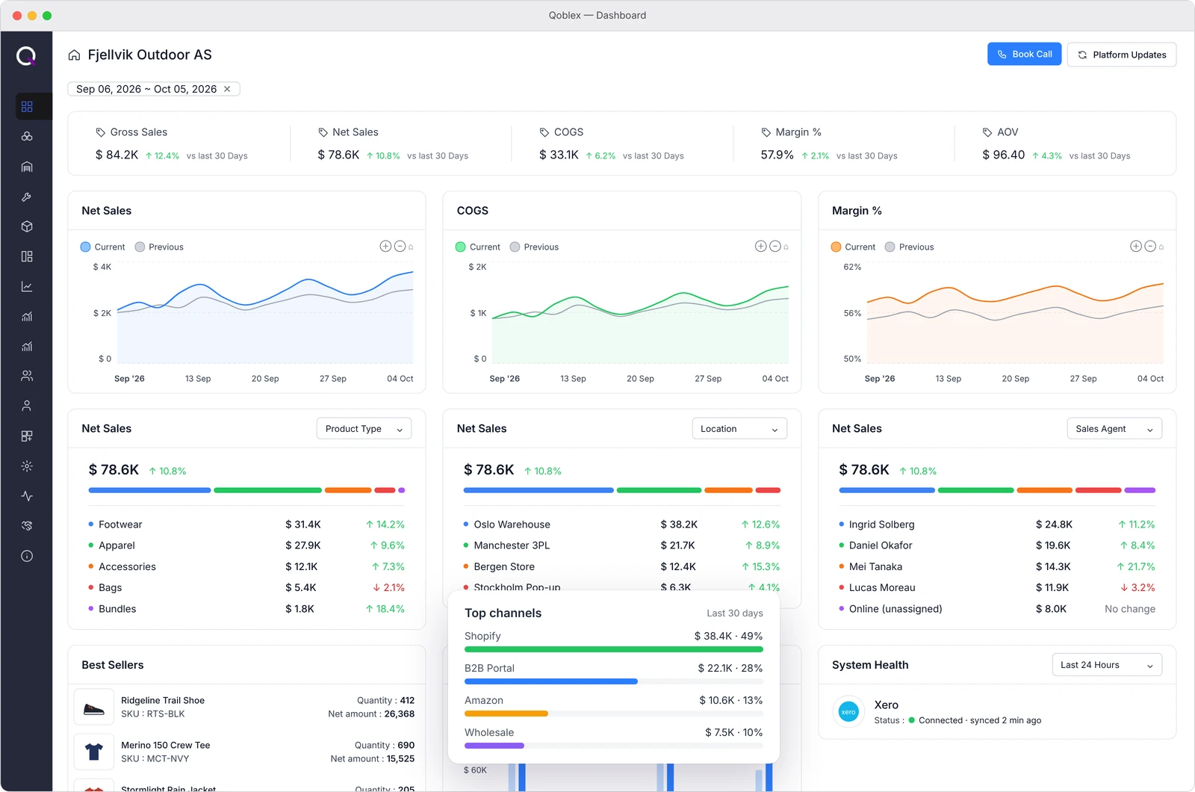Toggle the Previous series in Margin % chart
Image resolution: width=1195 pixels, height=792 pixels.
[909, 247]
